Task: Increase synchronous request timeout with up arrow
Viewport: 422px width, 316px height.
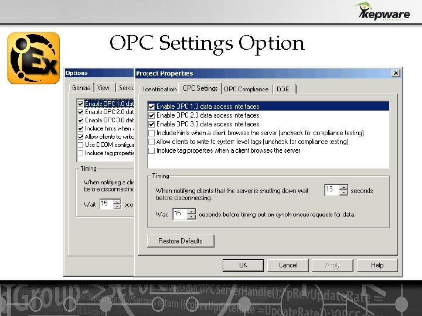Action: coord(191,211)
